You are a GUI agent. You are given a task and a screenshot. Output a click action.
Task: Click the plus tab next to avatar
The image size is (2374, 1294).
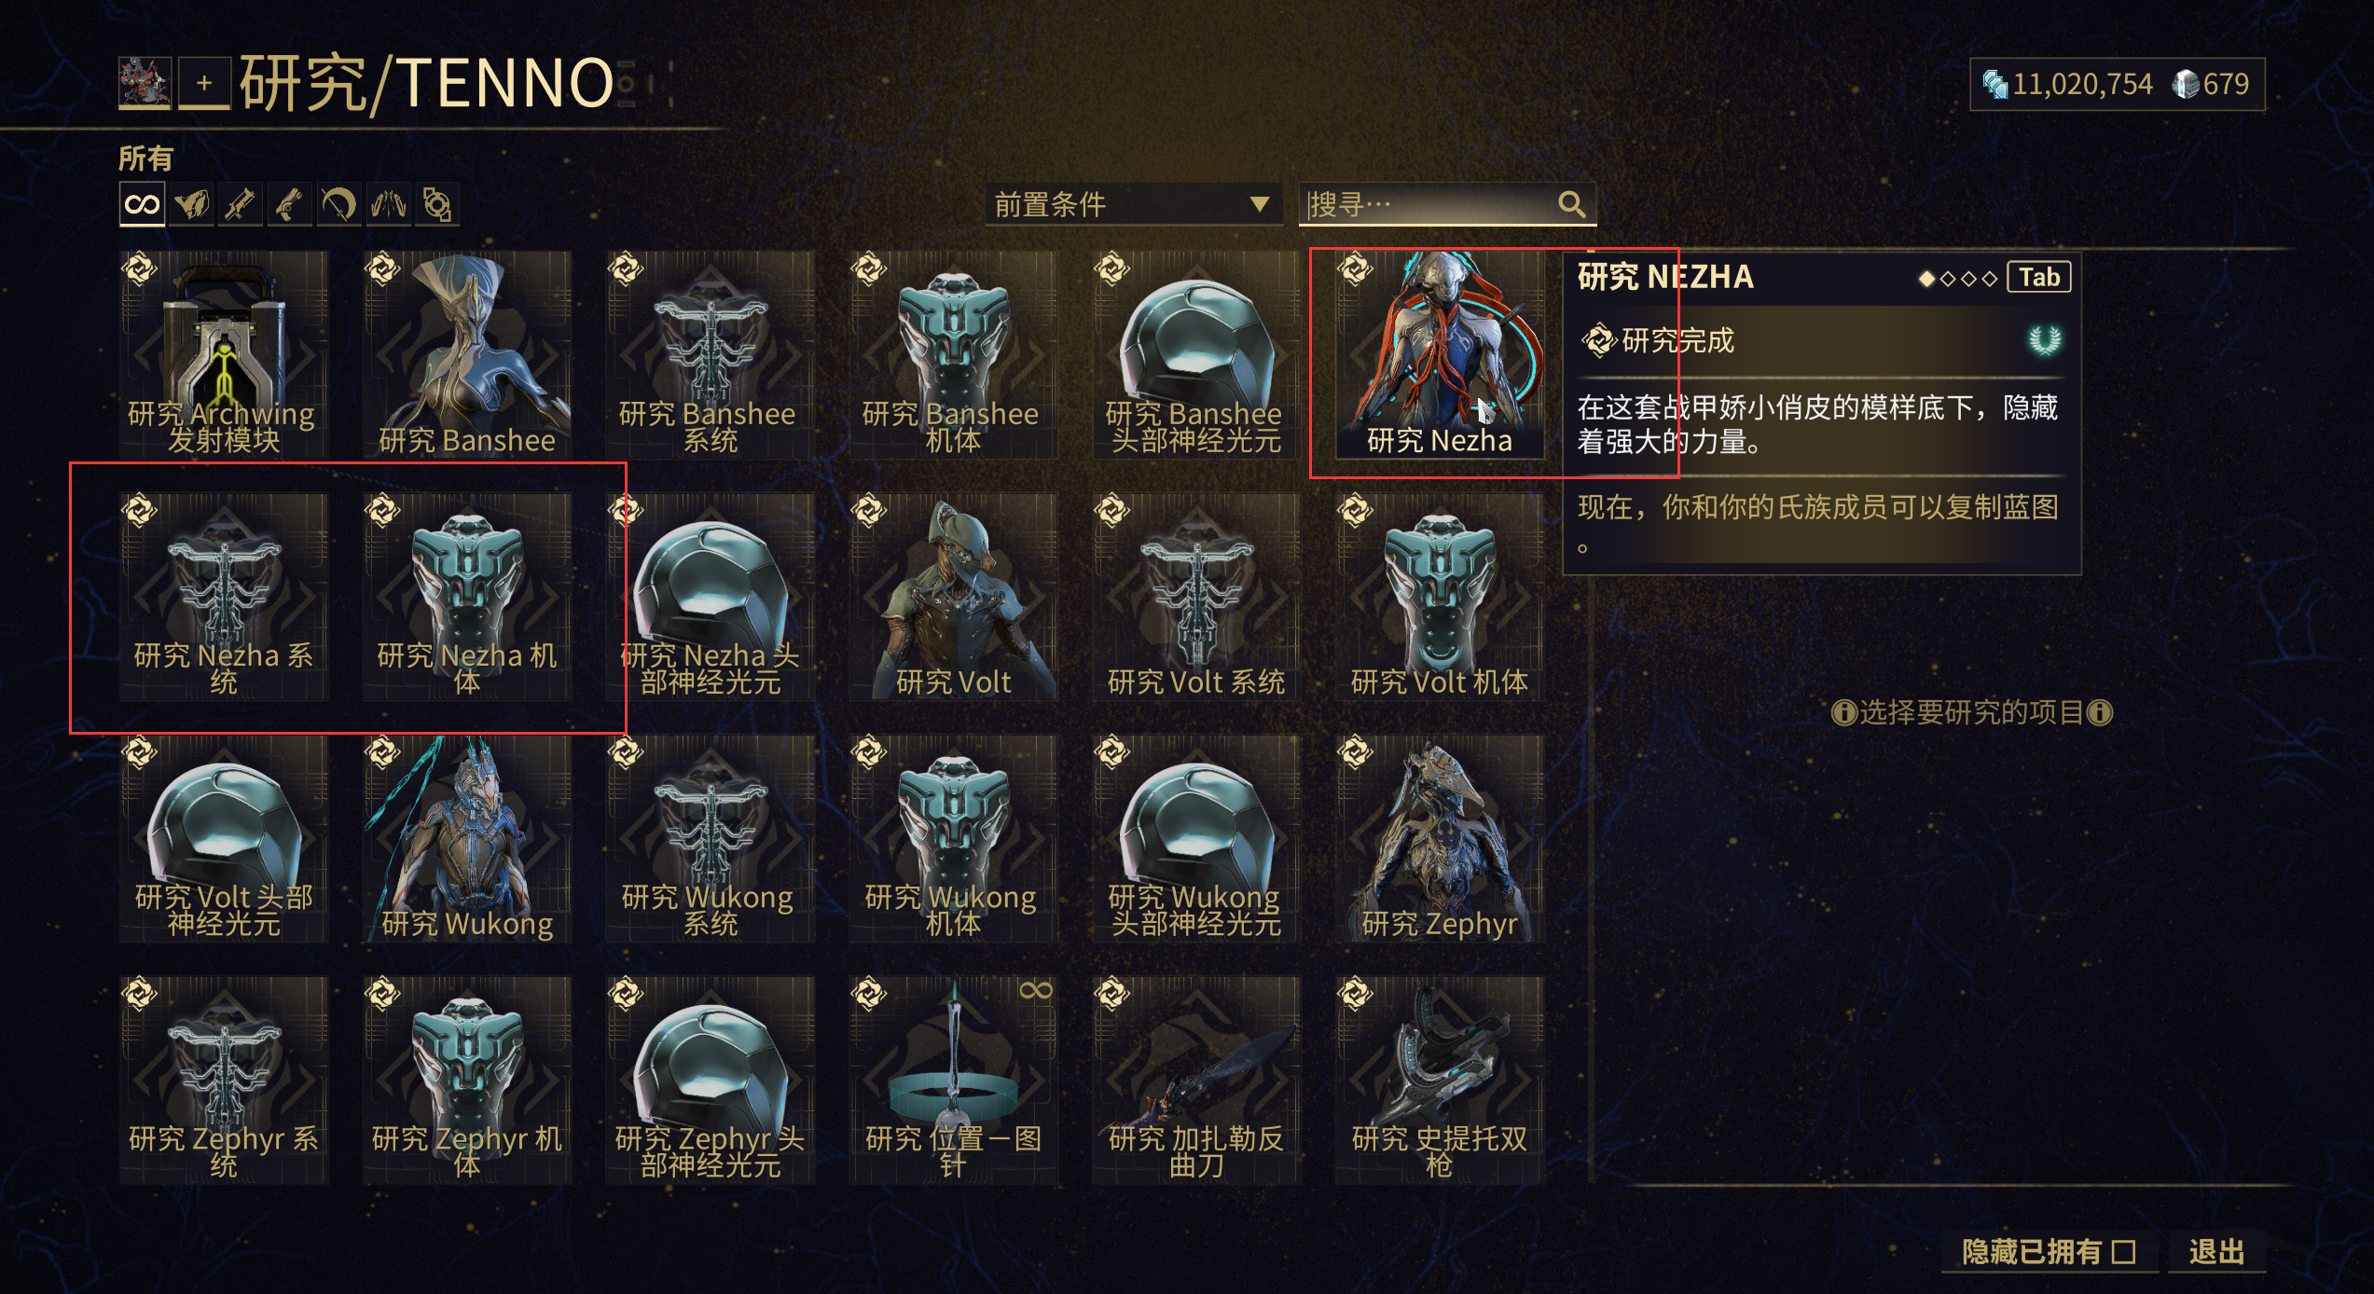(x=204, y=83)
